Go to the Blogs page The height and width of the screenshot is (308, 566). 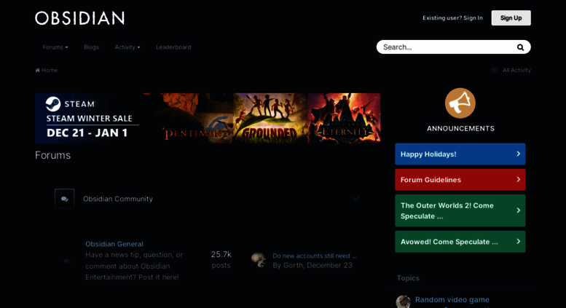[91, 47]
